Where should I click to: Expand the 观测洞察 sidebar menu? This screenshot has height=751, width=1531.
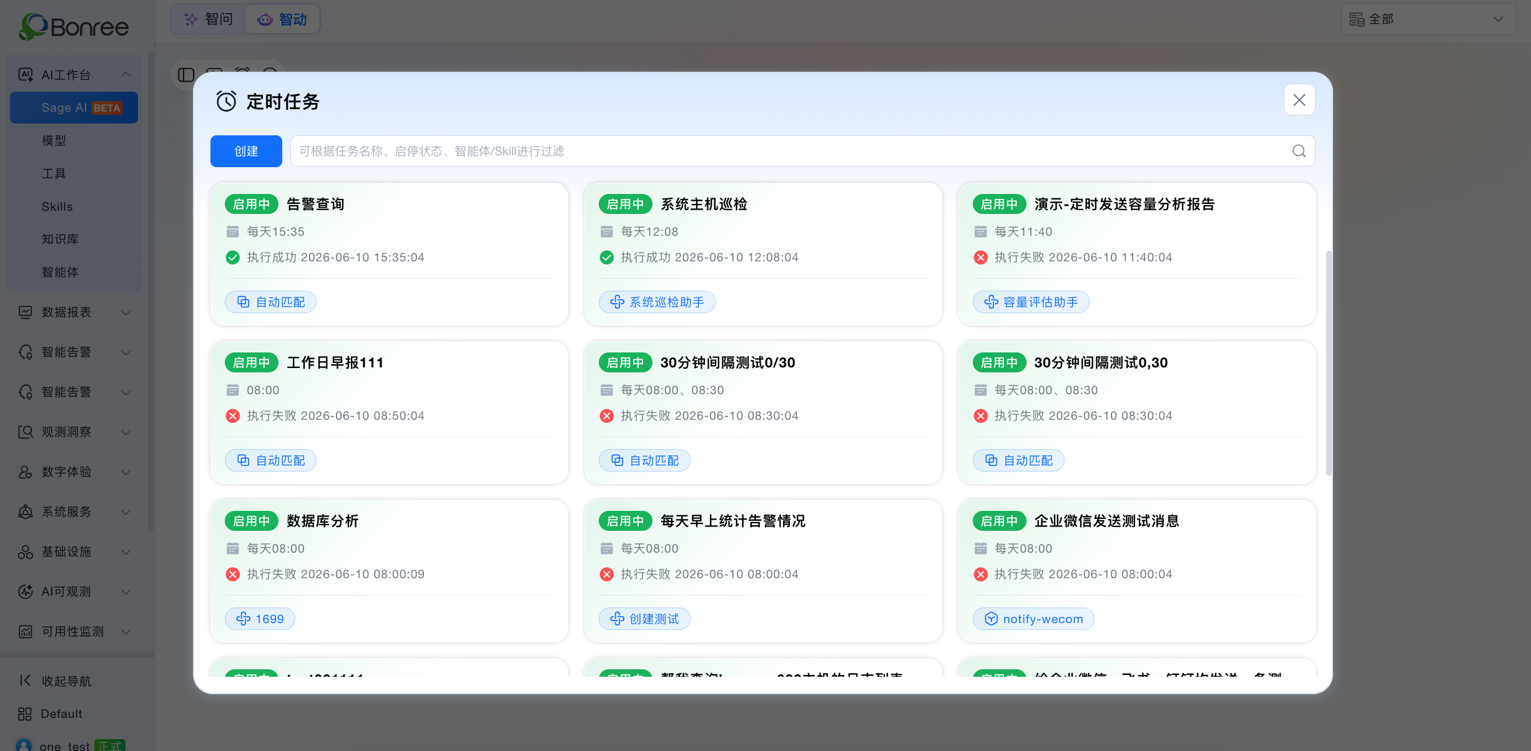click(x=75, y=432)
